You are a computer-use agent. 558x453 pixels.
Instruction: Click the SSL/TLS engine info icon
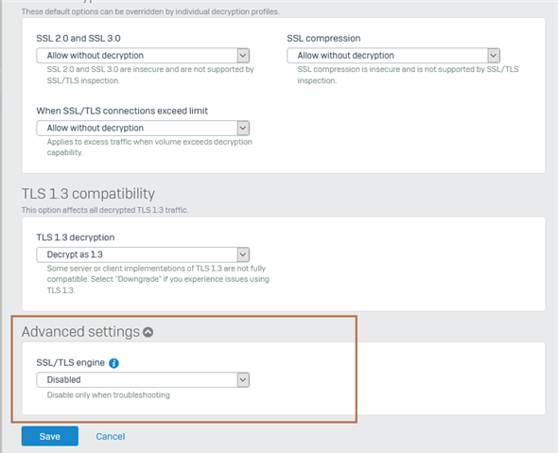coord(113,363)
